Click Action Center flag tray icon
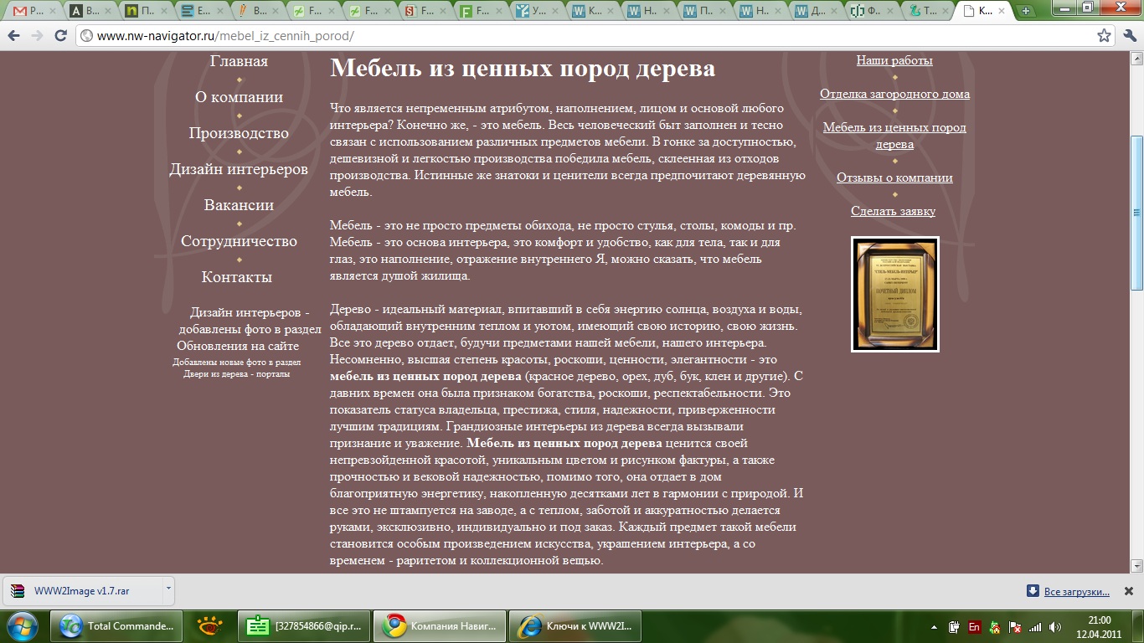 (x=1015, y=626)
